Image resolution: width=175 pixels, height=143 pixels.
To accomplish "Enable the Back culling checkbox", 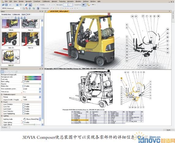I will [x=23, y=81].
